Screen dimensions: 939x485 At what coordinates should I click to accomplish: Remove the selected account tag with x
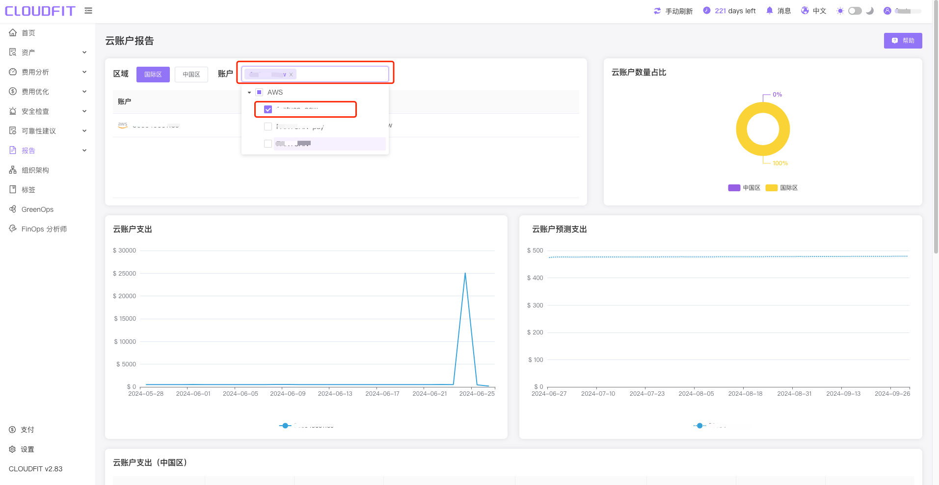[x=291, y=75]
